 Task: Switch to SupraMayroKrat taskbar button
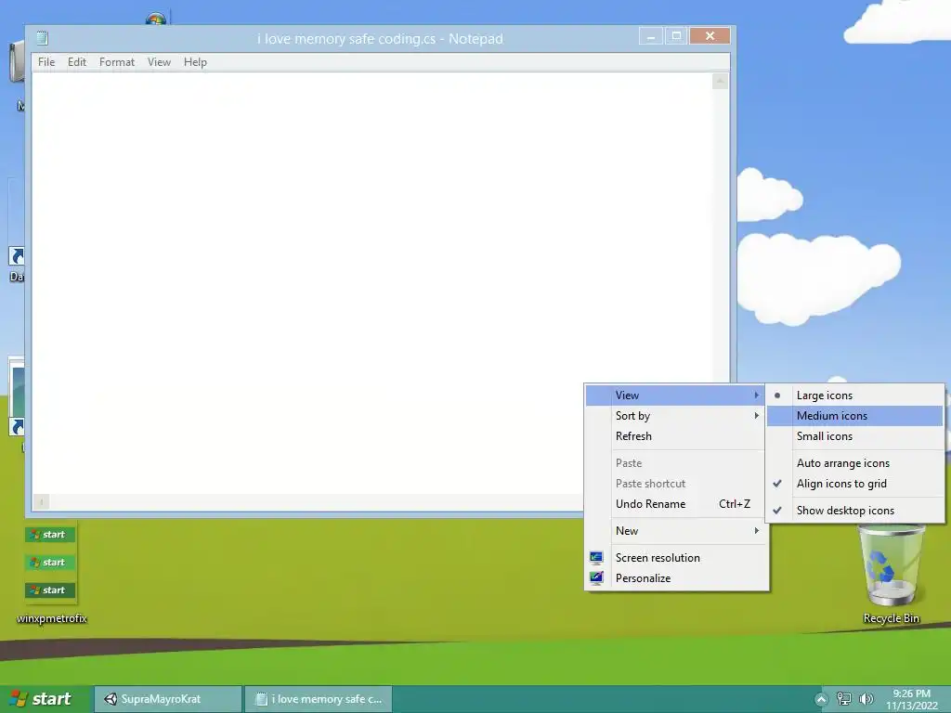(169, 699)
